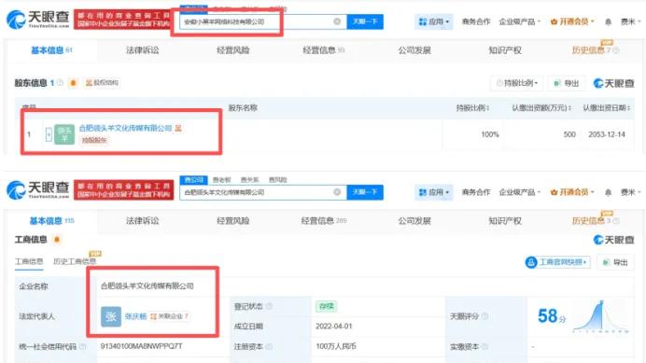The image size is (646, 363).
Task: Open user menu 费米 on 工商信息 page
Action: tap(631, 192)
